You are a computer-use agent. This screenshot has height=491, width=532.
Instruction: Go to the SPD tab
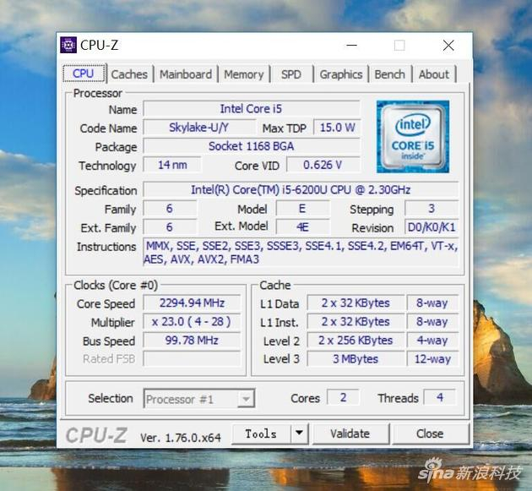(291, 74)
